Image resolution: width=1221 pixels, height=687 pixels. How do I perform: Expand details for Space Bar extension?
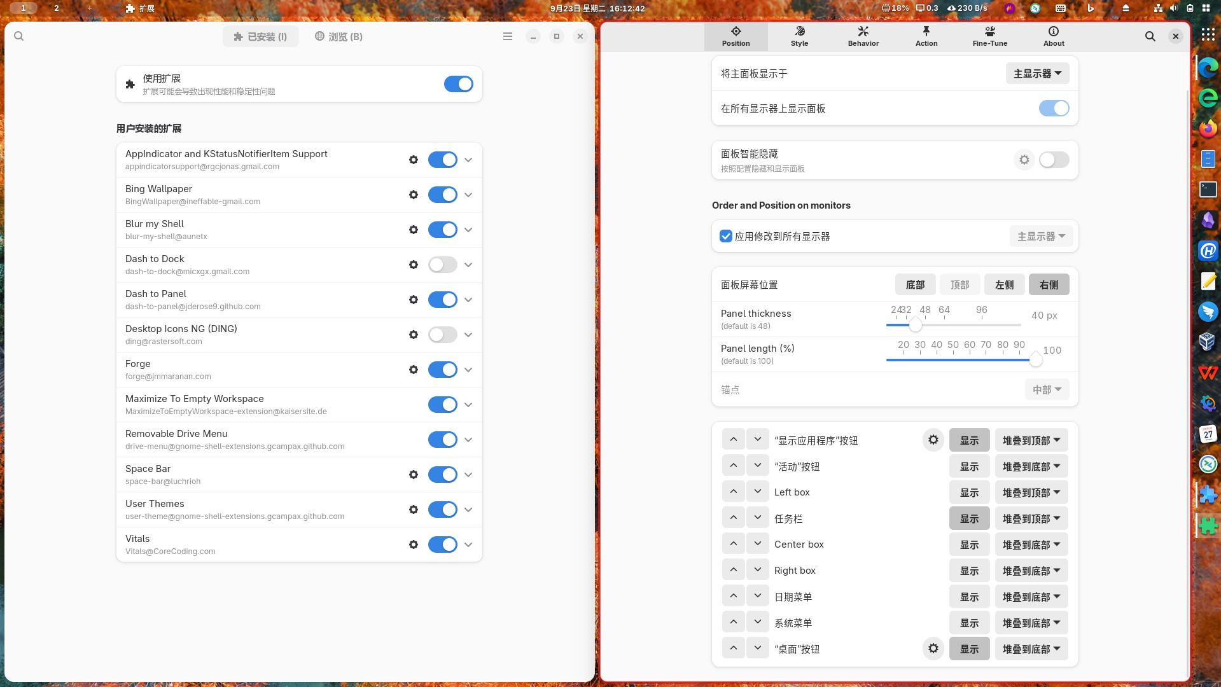pyautogui.click(x=468, y=475)
